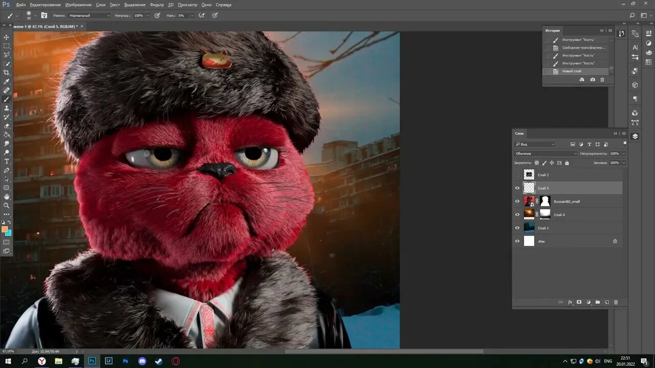
Task: Click the background cyan color swatch
Action: pos(9,234)
